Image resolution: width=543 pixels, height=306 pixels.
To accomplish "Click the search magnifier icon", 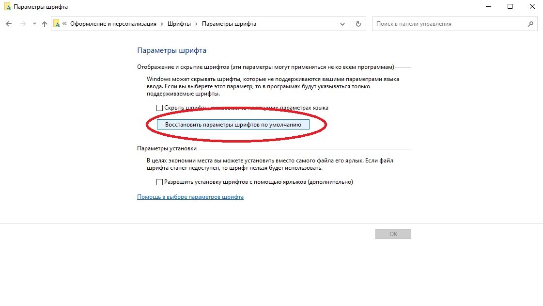I will click(530, 24).
